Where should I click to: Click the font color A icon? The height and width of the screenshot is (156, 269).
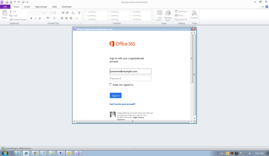click(x=54, y=18)
